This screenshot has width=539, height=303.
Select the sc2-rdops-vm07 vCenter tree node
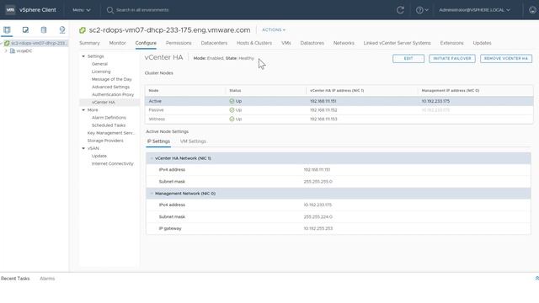pyautogui.click(x=38, y=43)
